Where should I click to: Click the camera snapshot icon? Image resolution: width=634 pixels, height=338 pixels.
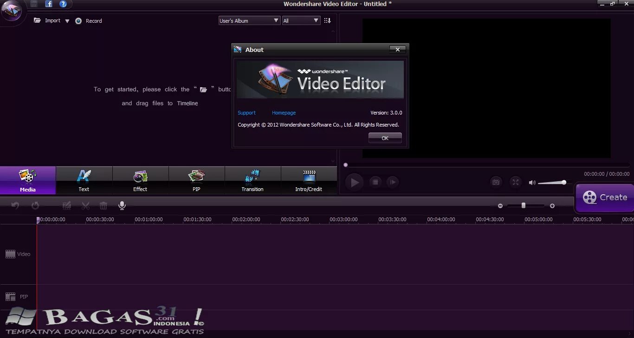(x=496, y=182)
